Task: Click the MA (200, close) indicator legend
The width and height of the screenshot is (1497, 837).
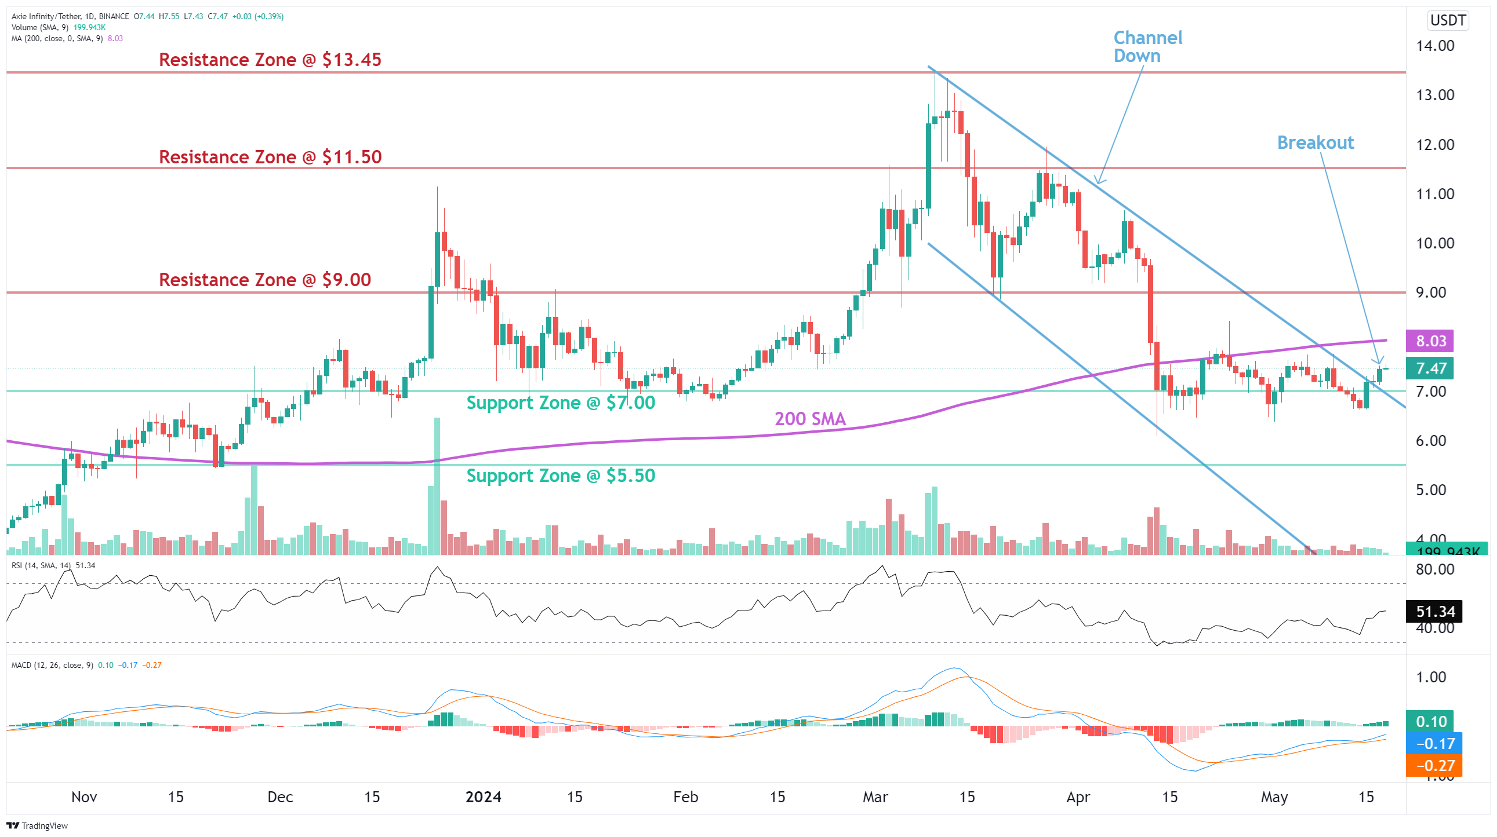Action: (x=67, y=38)
